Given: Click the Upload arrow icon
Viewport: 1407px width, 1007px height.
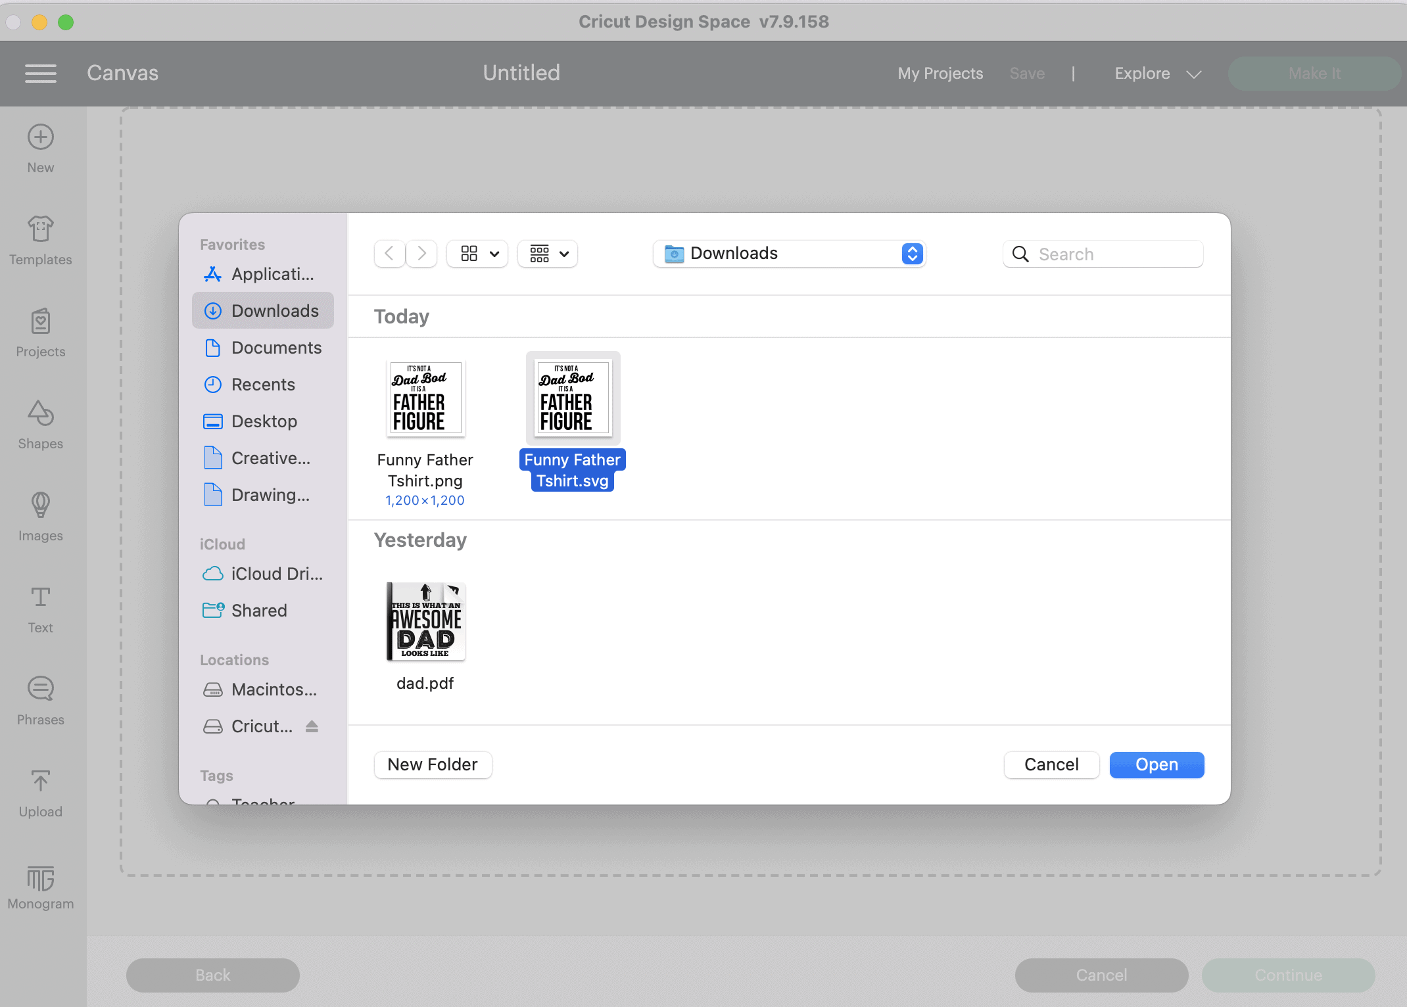Looking at the screenshot, I should tap(41, 781).
